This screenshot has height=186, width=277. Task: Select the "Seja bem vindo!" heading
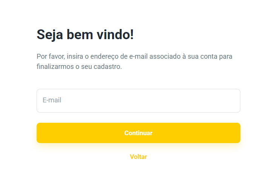tap(85, 35)
